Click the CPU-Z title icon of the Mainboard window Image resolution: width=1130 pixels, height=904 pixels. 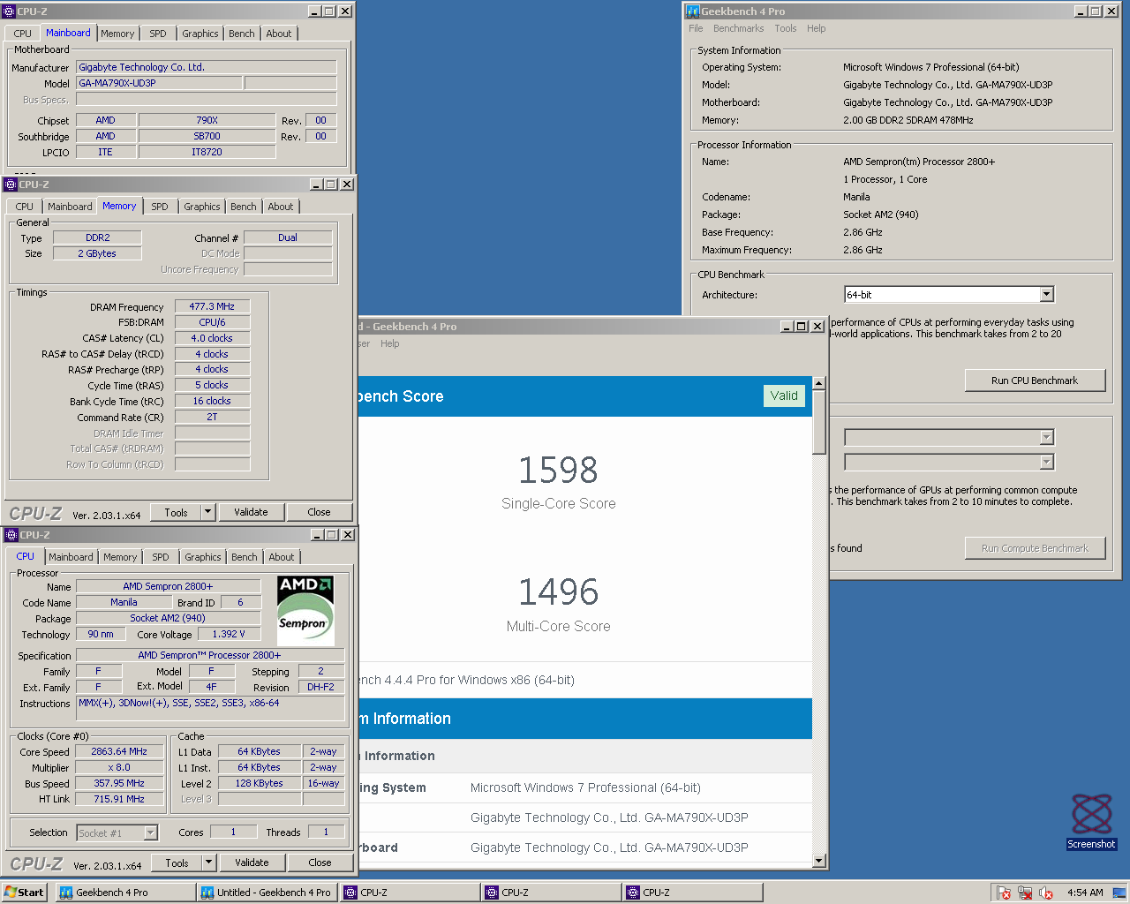pyautogui.click(x=10, y=11)
